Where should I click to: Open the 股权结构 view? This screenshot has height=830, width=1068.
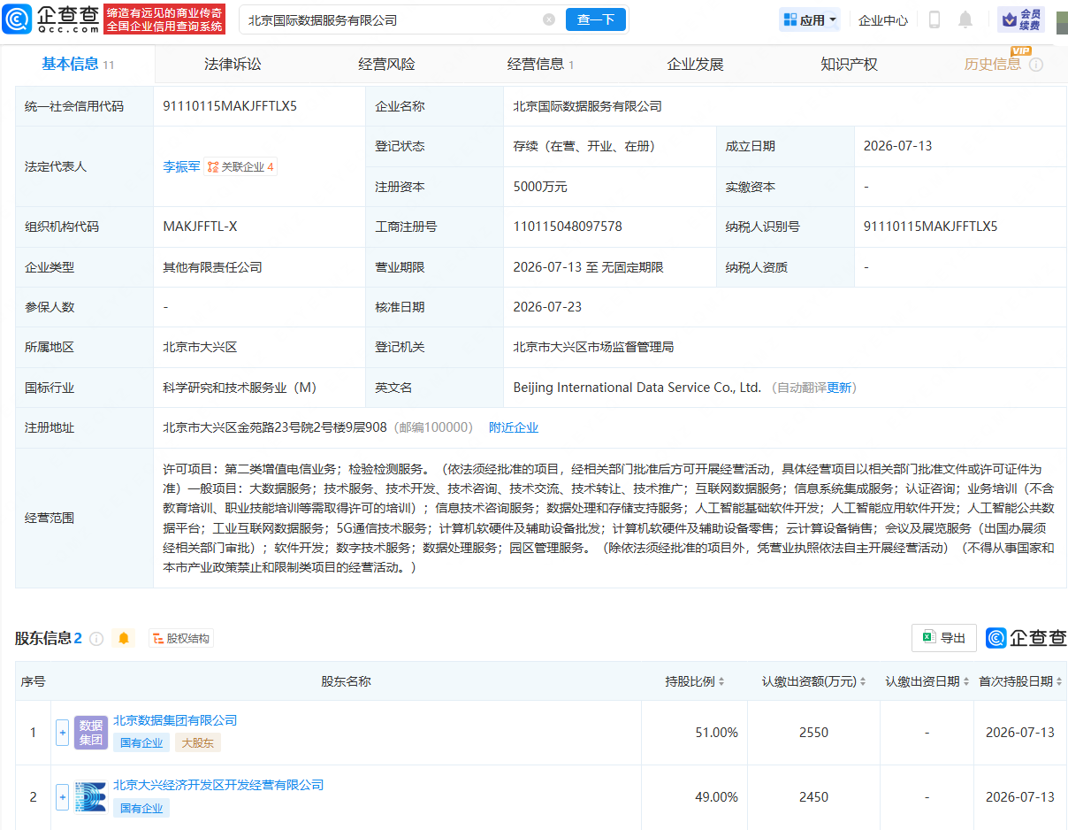pyautogui.click(x=181, y=638)
